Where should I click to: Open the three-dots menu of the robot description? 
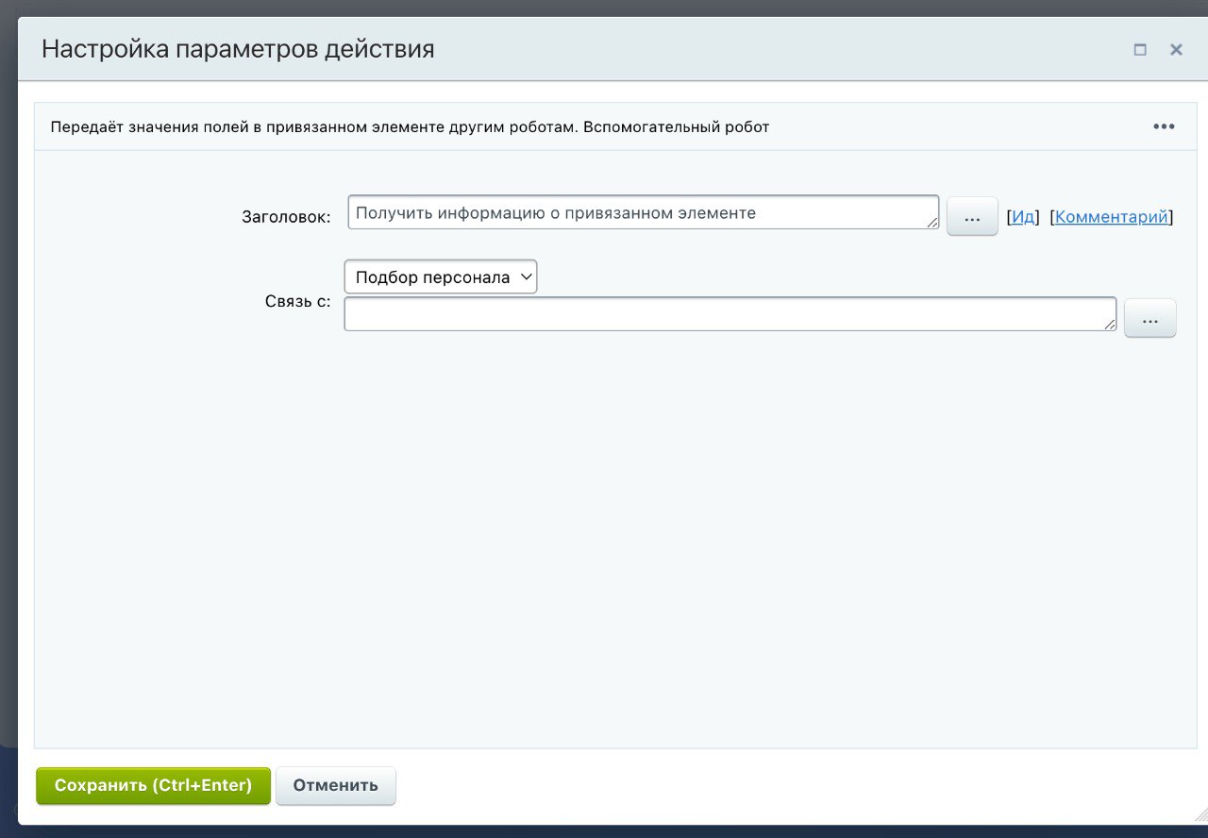1164,126
